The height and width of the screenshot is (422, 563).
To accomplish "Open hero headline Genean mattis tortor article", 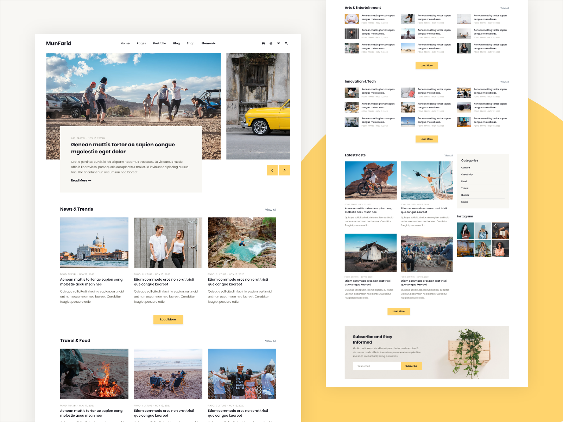I will click(123, 148).
